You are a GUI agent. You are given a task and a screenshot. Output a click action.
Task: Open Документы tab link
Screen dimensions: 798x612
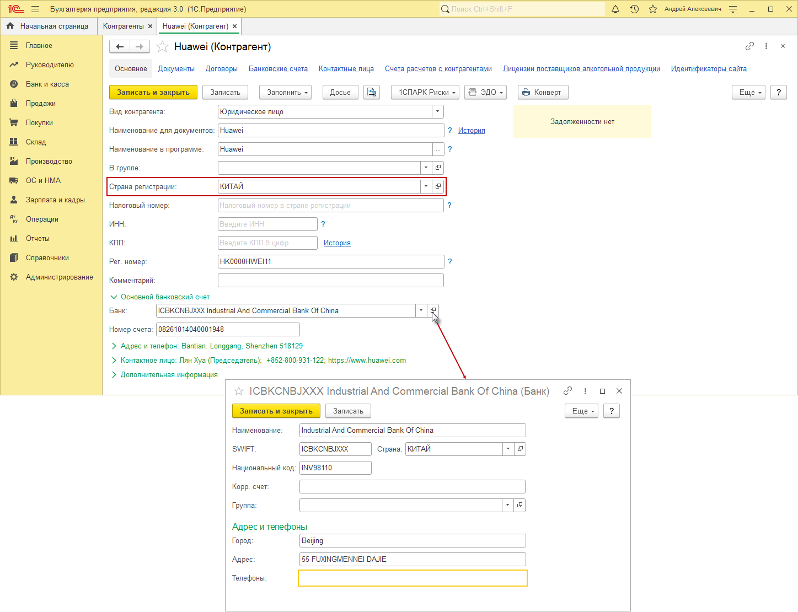point(176,69)
